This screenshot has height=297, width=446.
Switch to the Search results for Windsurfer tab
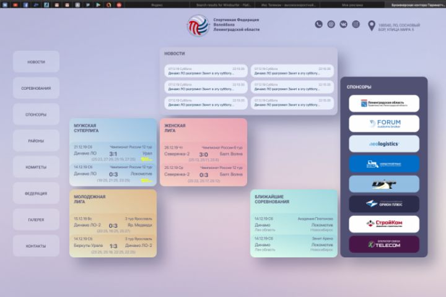click(223, 4)
